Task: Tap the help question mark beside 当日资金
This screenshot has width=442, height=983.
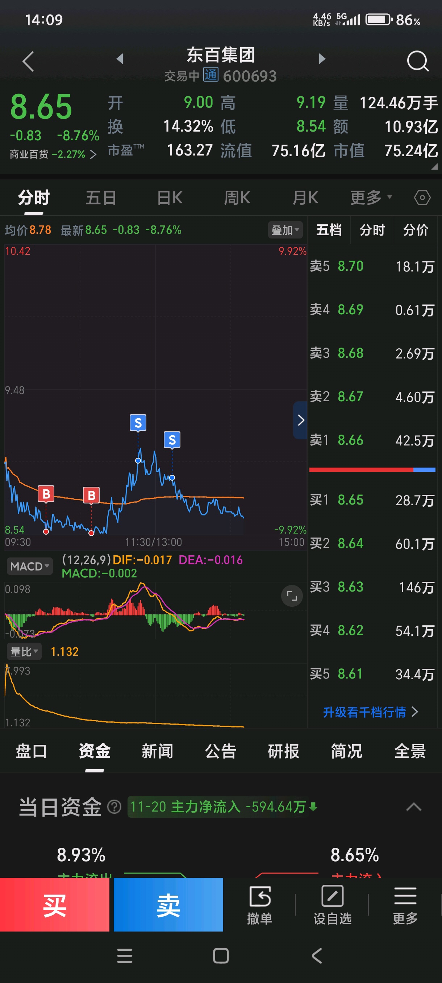Action: [x=114, y=807]
